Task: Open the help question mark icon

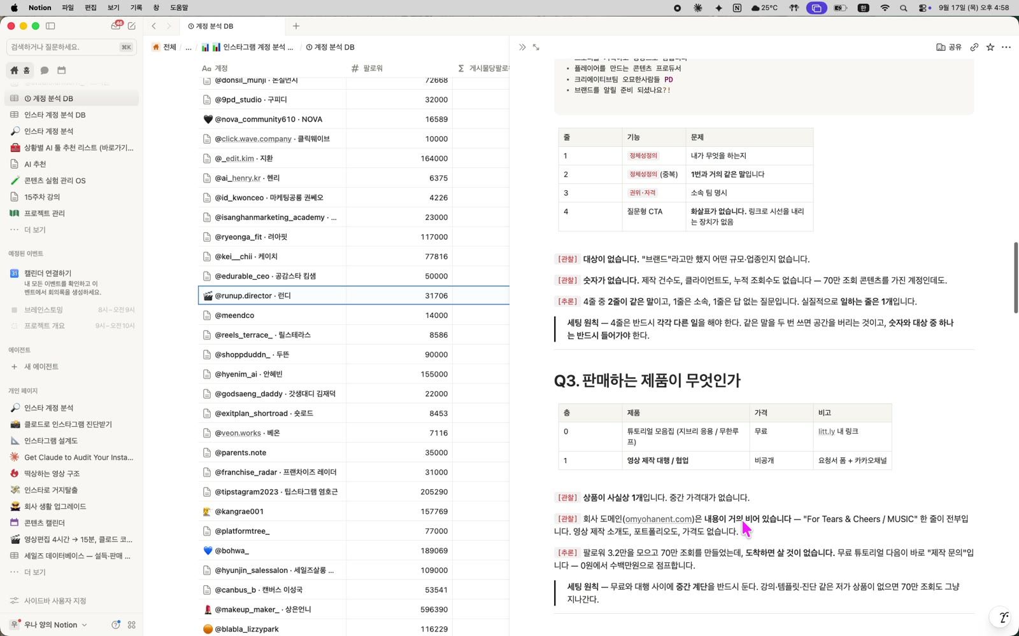Action: 116,625
